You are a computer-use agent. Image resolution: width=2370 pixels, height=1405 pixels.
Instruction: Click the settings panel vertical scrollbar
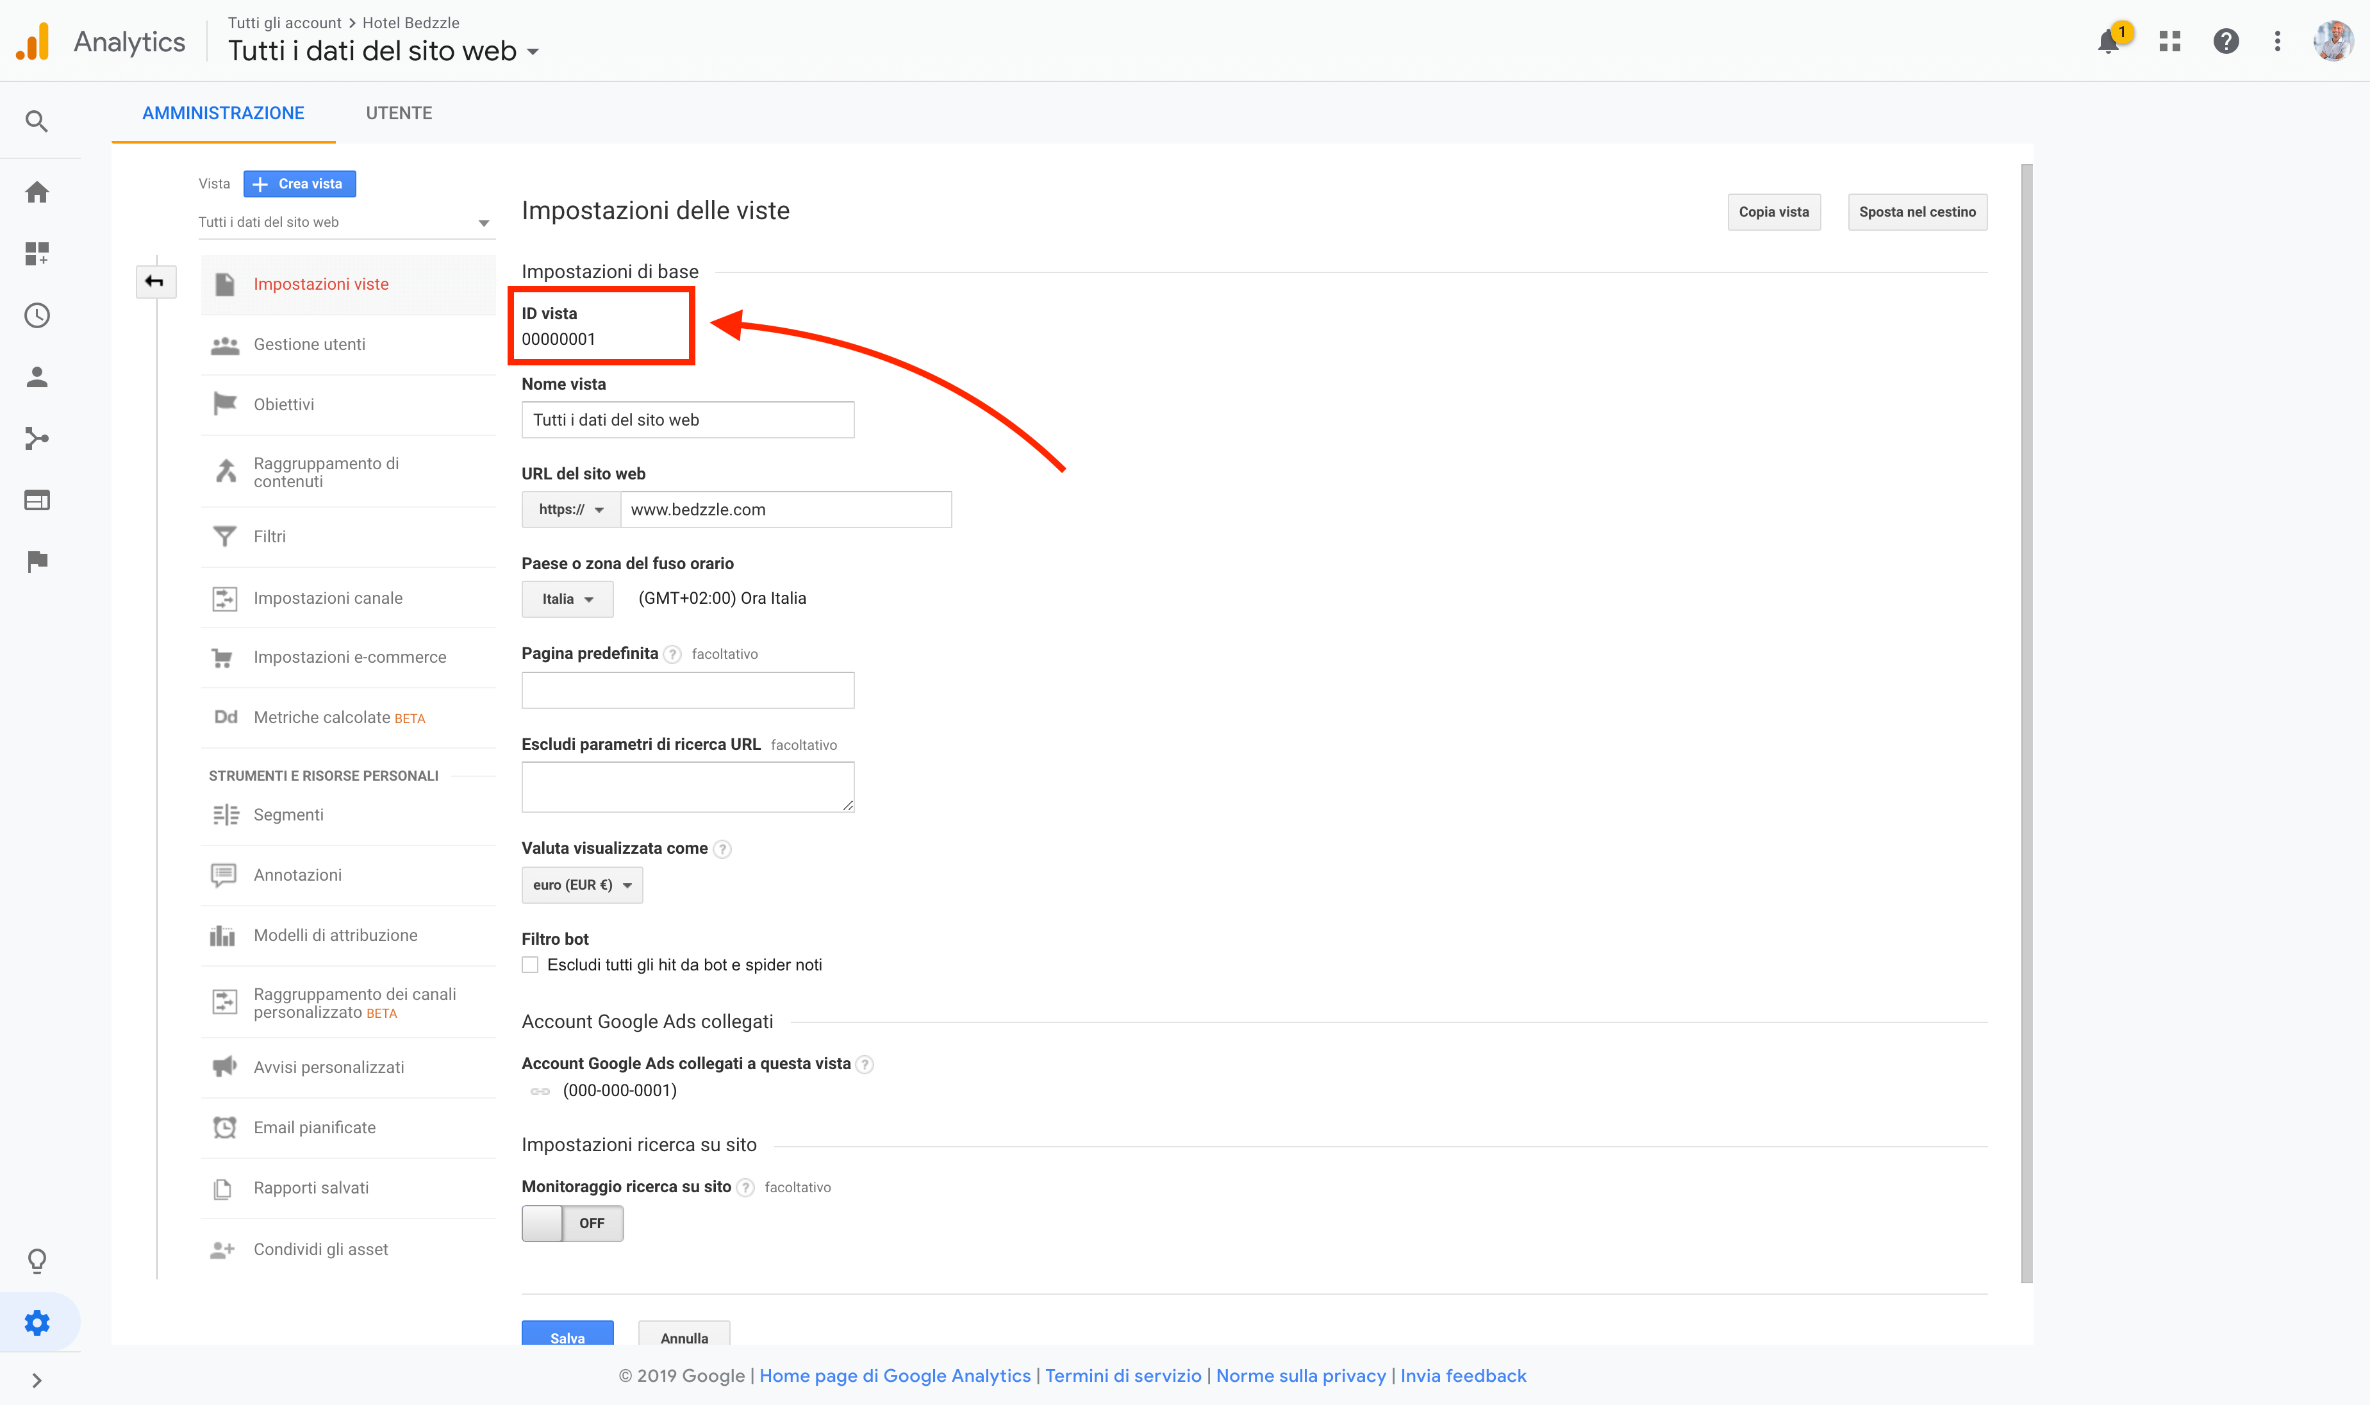pyautogui.click(x=2026, y=724)
